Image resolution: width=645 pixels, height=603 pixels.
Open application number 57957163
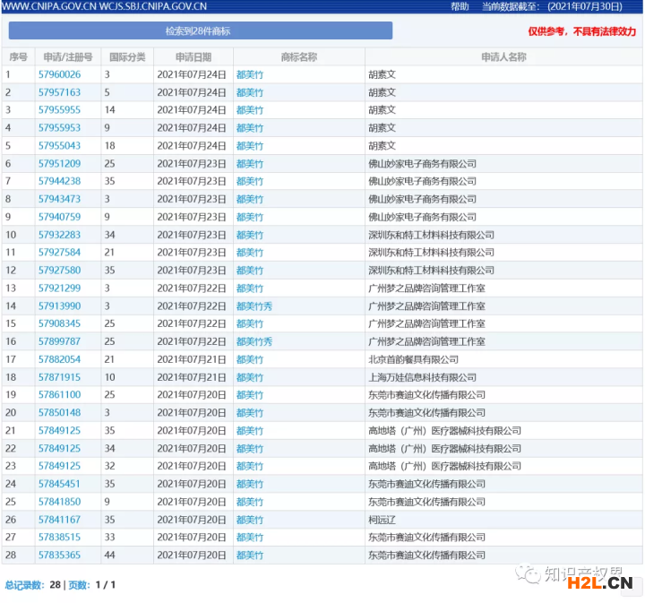pyautogui.click(x=59, y=92)
